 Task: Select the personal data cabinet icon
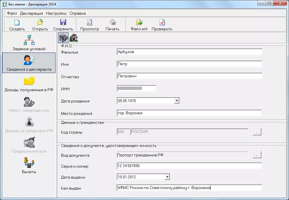pyautogui.click(x=63, y=38)
